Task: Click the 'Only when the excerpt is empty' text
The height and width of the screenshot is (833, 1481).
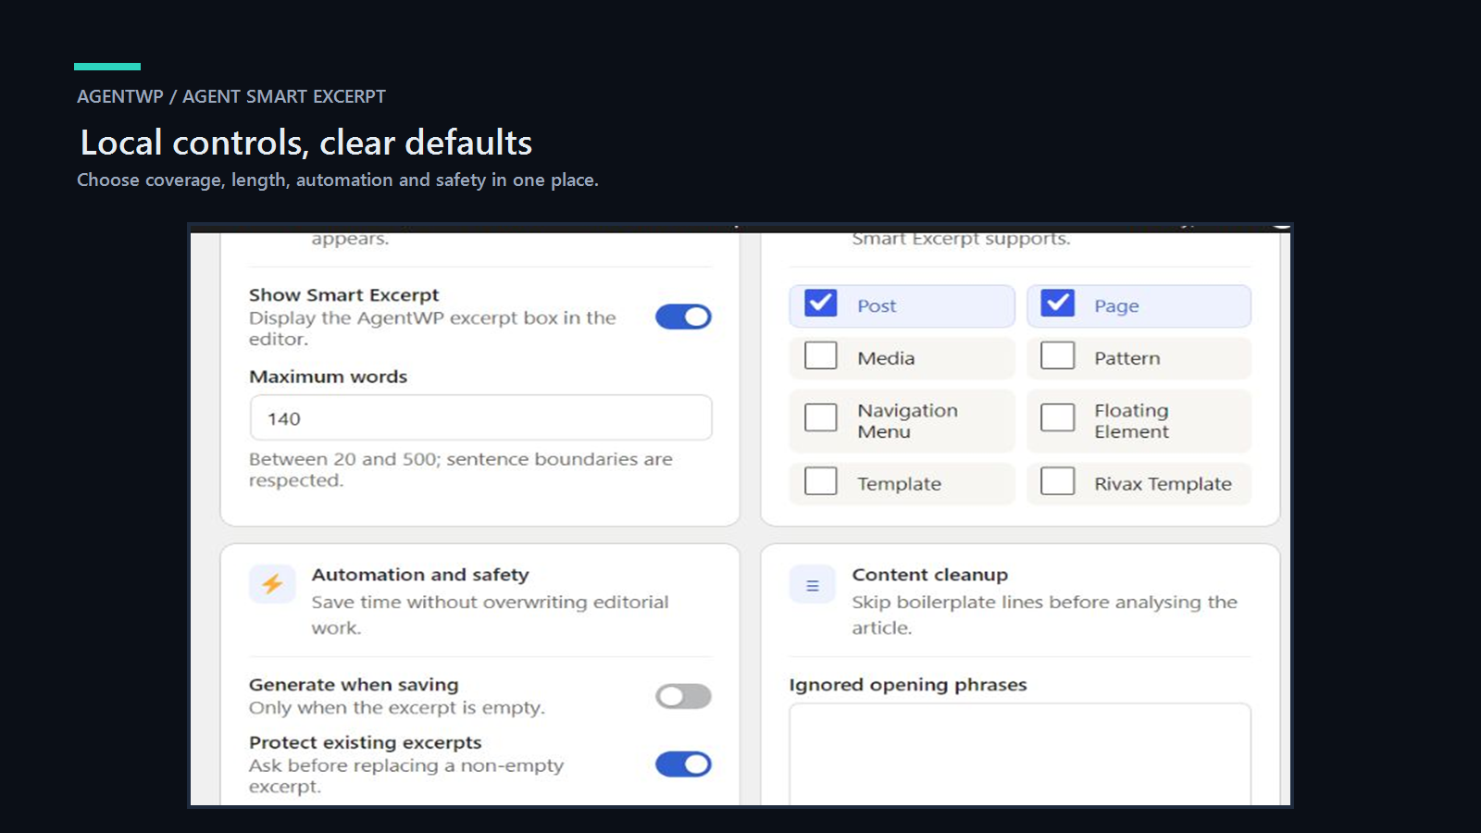Action: pos(397,708)
